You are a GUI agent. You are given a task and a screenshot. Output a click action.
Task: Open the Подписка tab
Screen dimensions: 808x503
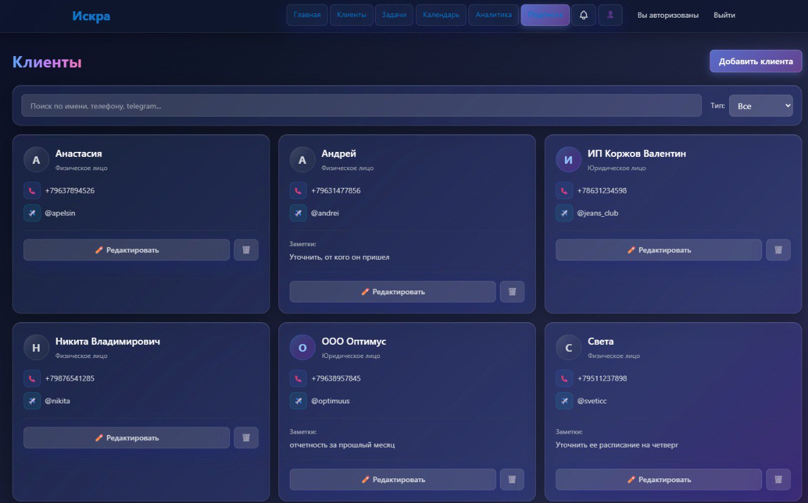click(545, 15)
